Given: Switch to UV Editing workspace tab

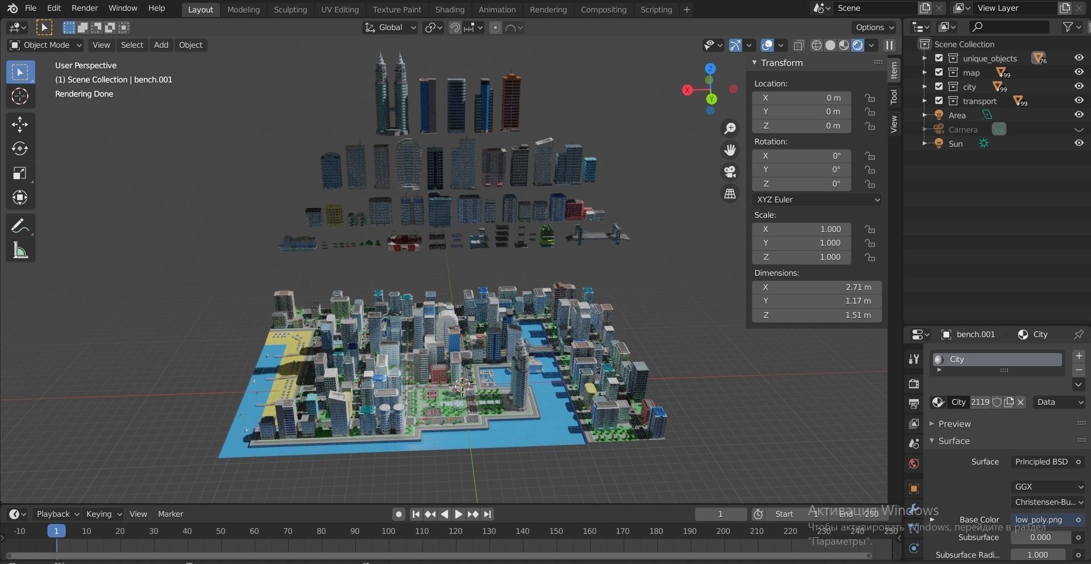Looking at the screenshot, I should click(340, 10).
